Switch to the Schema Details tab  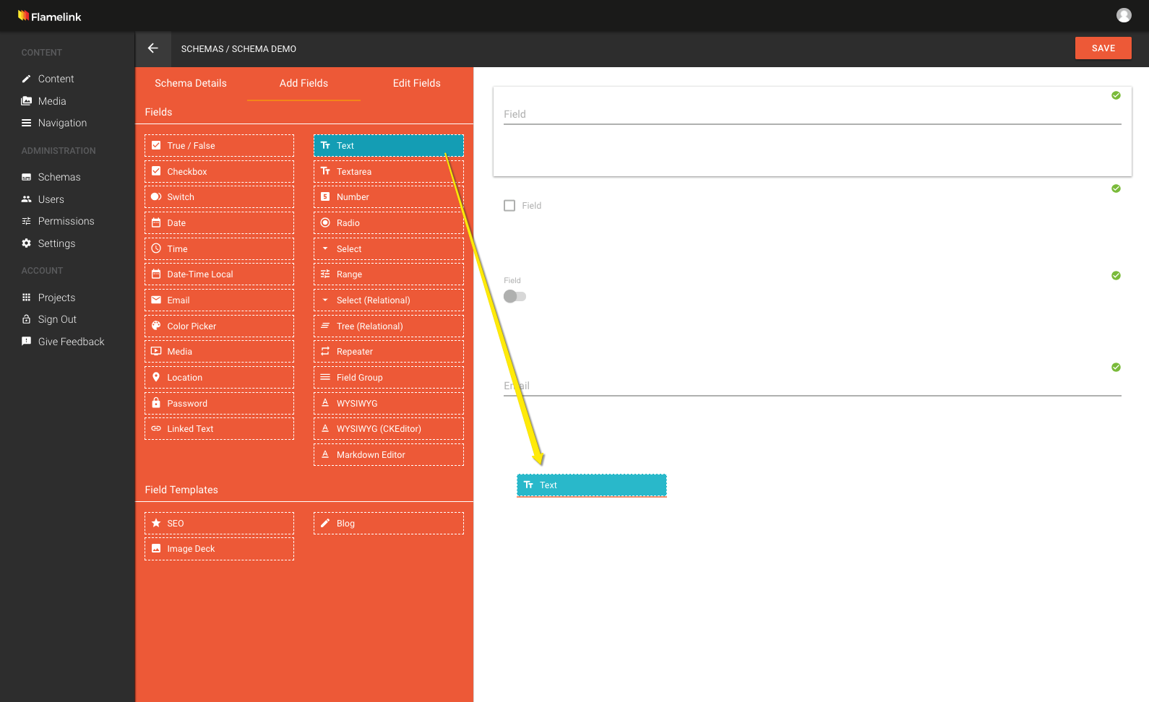pos(191,83)
